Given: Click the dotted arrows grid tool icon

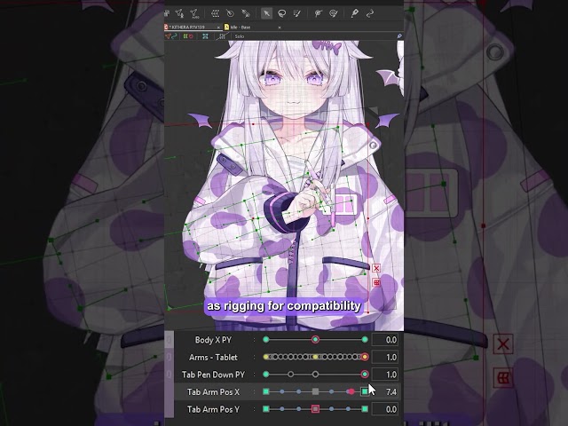Looking at the screenshot, I should tap(215, 14).
